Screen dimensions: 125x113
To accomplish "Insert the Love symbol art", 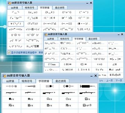I will pyautogui.click(x=99, y=70).
